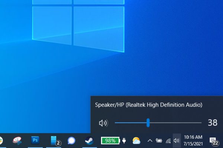Click the taskbar speaker volume icon
Image resolution: width=223 pixels, height=148 pixels.
point(177,141)
